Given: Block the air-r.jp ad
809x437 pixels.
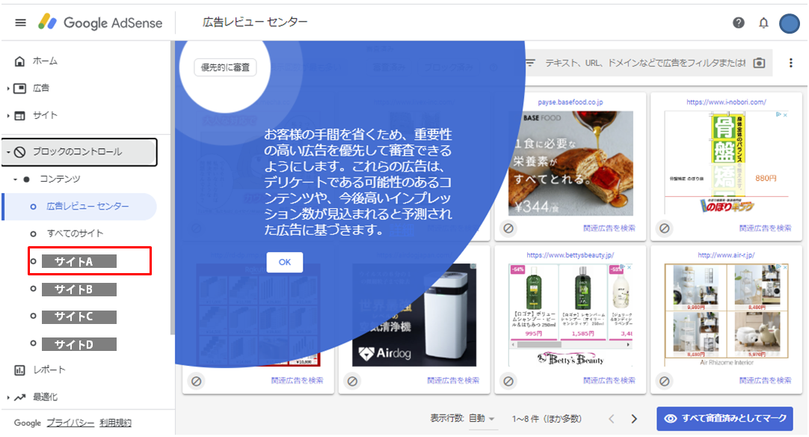Looking at the screenshot, I should click(x=665, y=381).
